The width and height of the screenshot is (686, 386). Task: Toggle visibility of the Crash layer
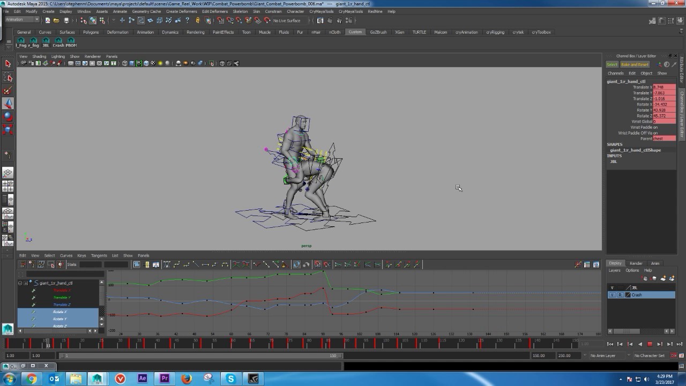pyautogui.click(x=612, y=294)
